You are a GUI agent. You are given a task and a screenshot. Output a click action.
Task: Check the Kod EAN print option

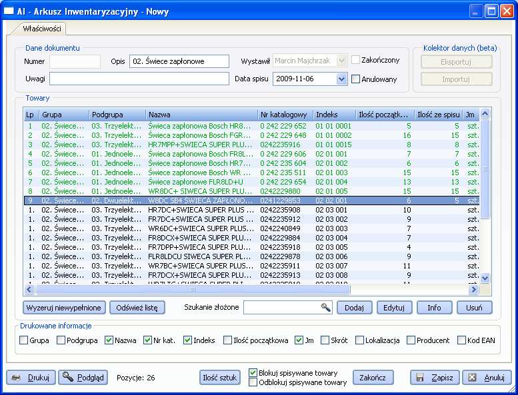coord(461,340)
